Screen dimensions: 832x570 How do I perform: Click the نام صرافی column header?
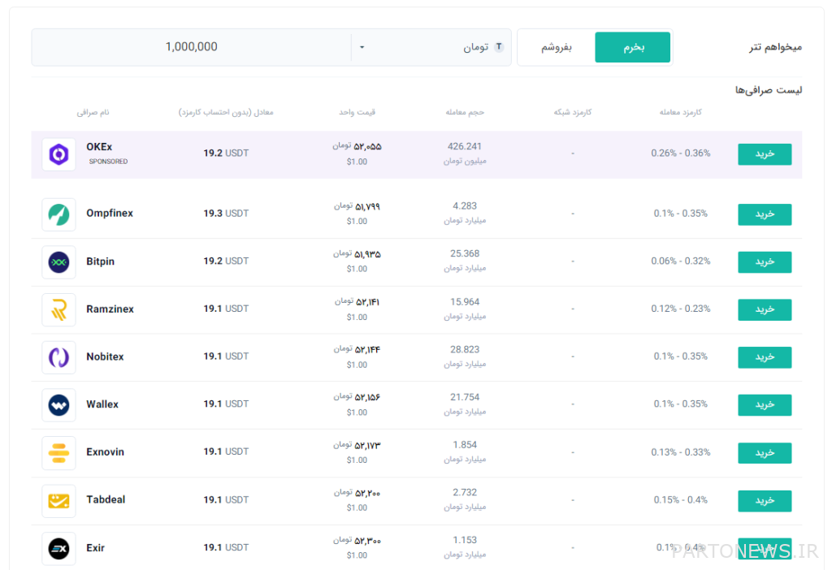93,112
